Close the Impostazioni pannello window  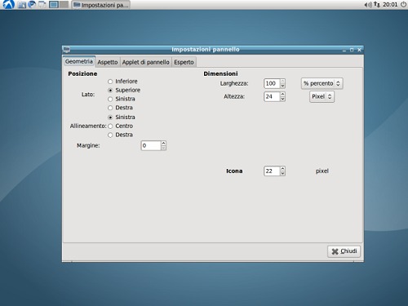(359, 50)
